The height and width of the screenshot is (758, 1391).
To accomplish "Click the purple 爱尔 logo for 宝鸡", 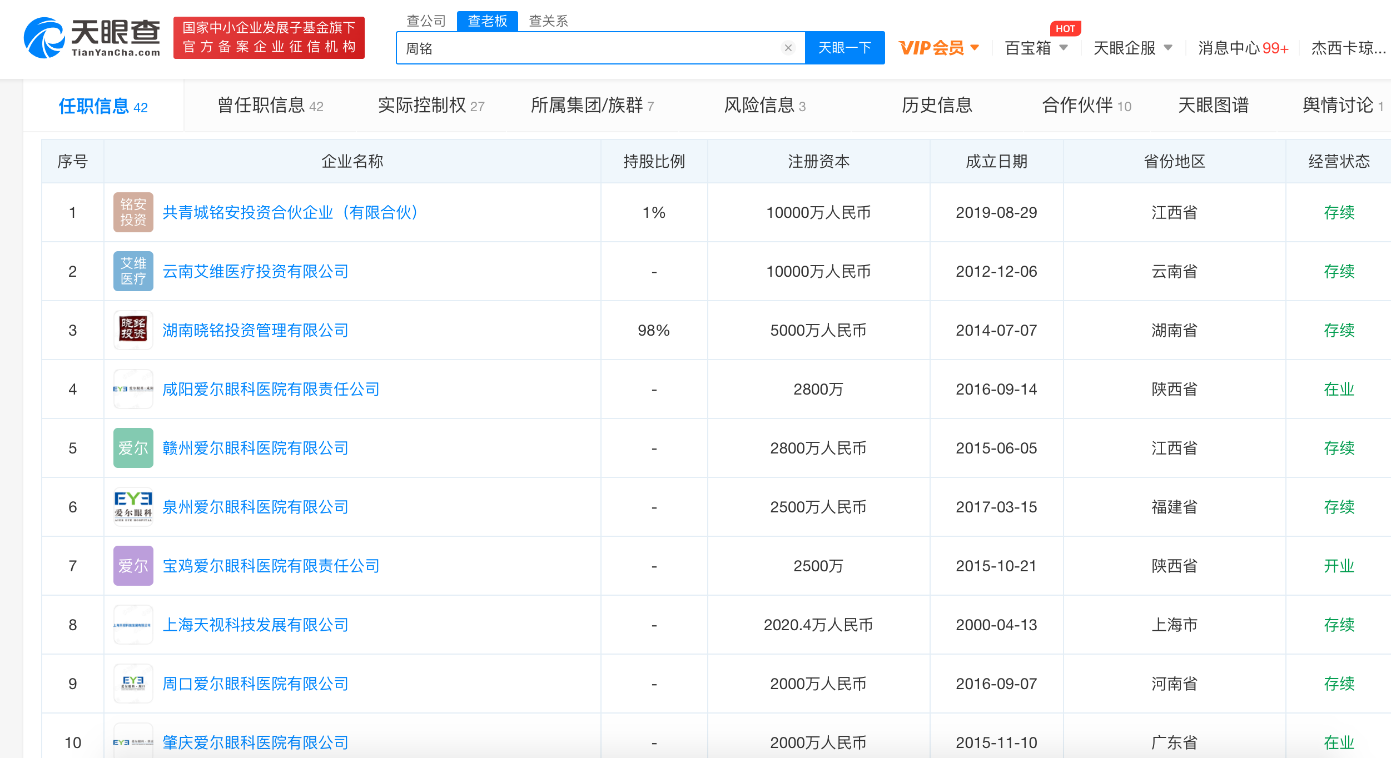I will 133,566.
